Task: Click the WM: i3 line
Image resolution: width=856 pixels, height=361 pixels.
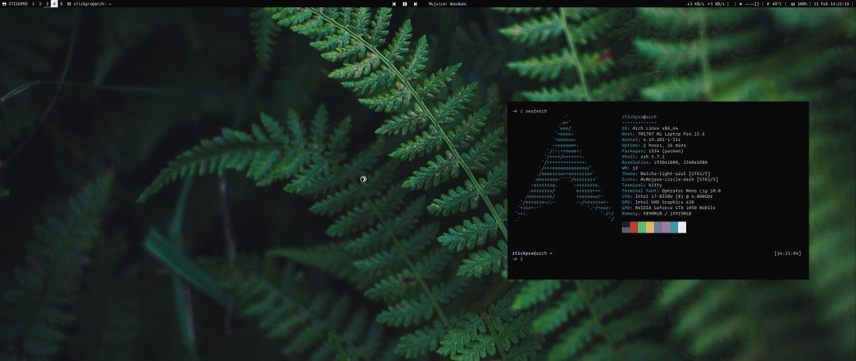Action: 630,168
